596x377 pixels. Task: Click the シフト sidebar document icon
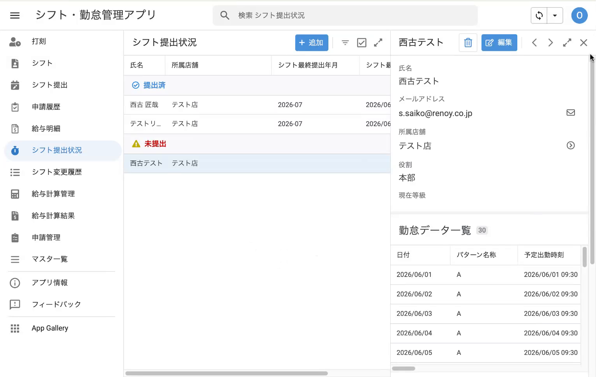15,63
